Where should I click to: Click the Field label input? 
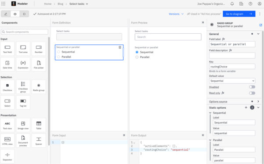pos(232,44)
